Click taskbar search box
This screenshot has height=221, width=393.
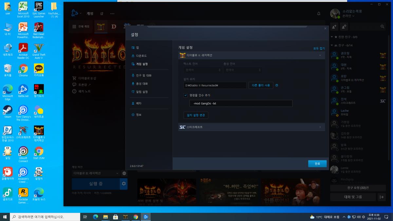45,217
